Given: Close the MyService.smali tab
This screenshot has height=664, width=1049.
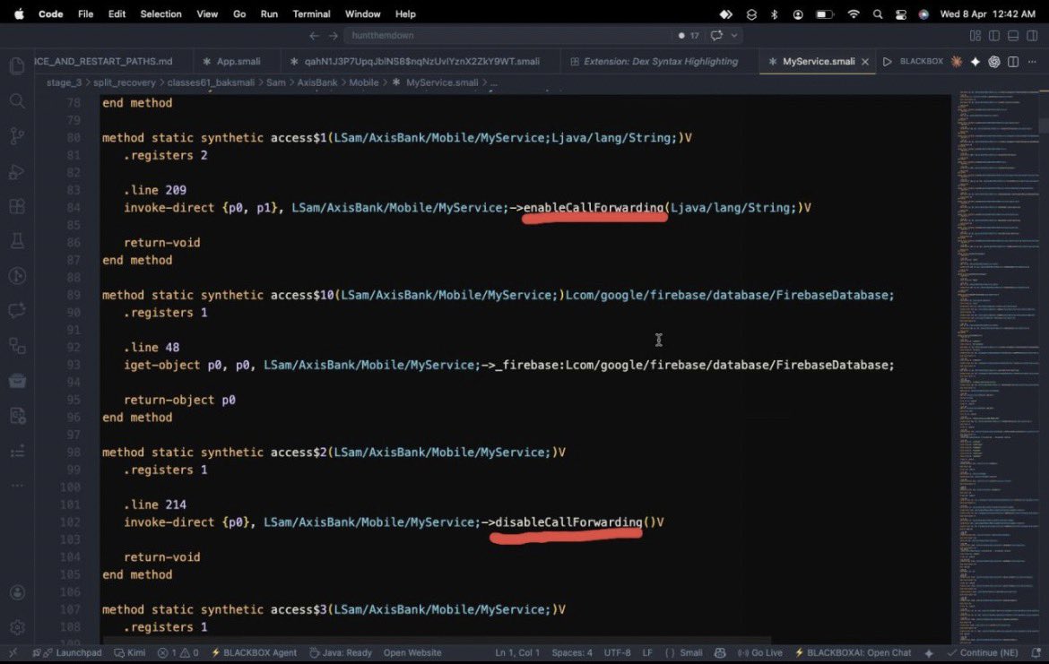Looking at the screenshot, I should (865, 62).
